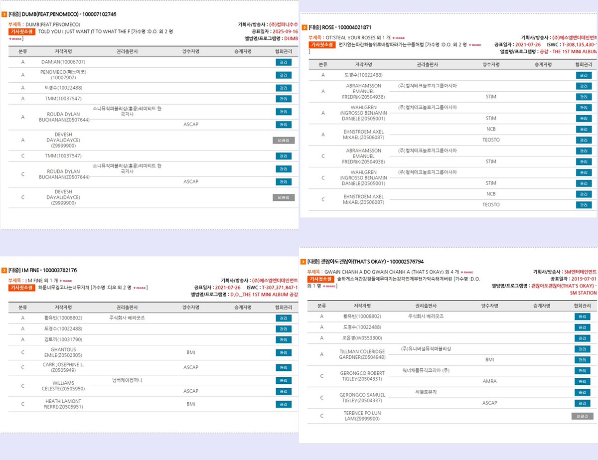
Task: Click the 가사첫소절 label in the THAT S OKAY panel
Action: [321, 279]
